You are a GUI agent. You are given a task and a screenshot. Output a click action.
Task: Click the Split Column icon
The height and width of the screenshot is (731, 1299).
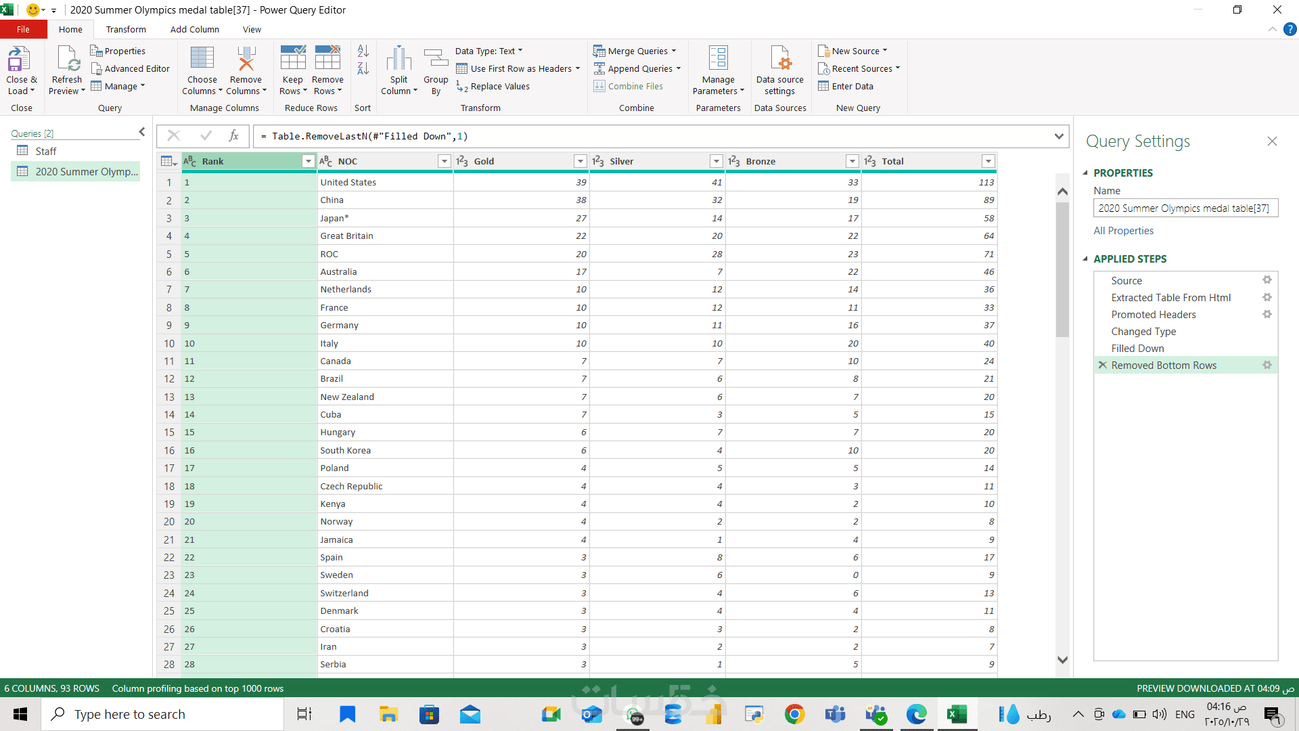[x=398, y=60]
